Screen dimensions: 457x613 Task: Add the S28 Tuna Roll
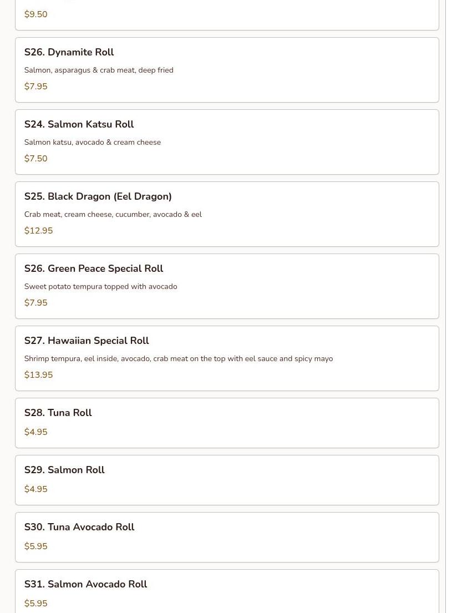(x=58, y=413)
